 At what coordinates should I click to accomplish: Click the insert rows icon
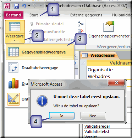coord(81,24)
